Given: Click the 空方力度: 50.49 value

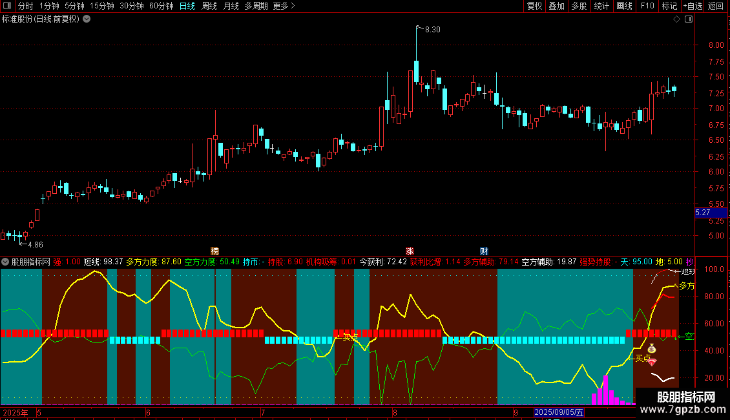Looking at the screenshot, I should click(x=212, y=262).
